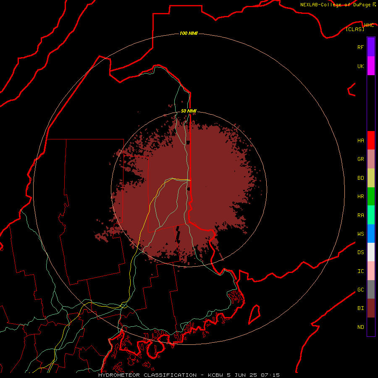Click the HR legend label
378x378 pixels.
click(360, 197)
